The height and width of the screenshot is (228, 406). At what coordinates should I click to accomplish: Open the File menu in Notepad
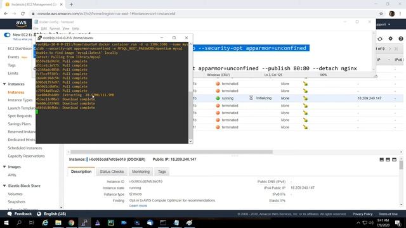coord(36,28)
